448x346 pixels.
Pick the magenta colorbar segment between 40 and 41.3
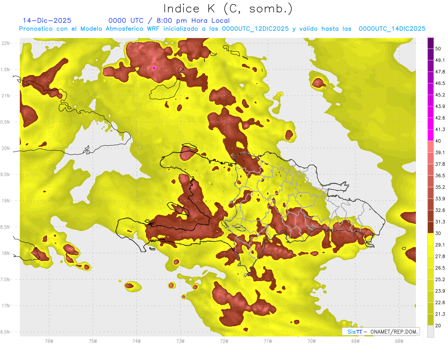(430, 135)
